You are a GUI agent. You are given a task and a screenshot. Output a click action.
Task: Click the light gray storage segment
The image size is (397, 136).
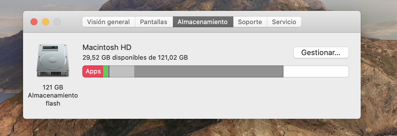(x=122, y=71)
